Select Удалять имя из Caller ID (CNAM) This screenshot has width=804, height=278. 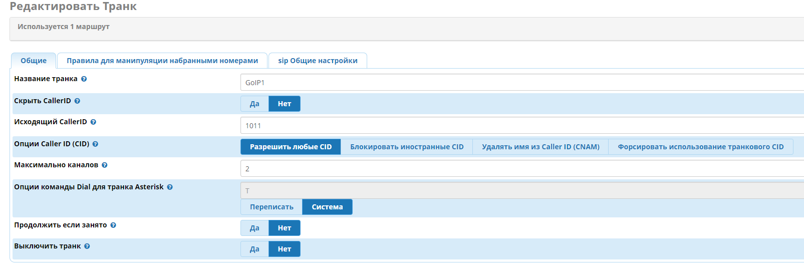point(541,147)
